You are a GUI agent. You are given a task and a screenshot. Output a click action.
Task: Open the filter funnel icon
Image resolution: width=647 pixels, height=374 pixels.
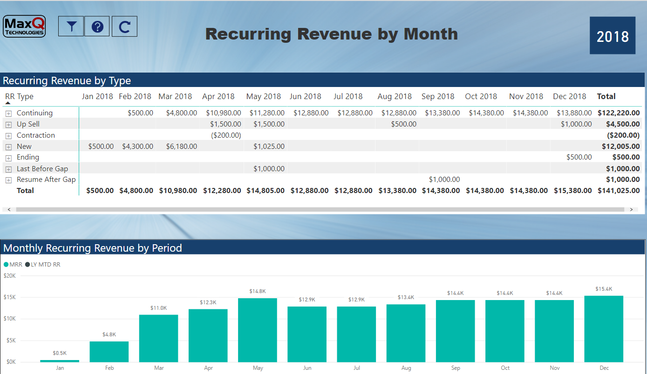click(x=71, y=27)
